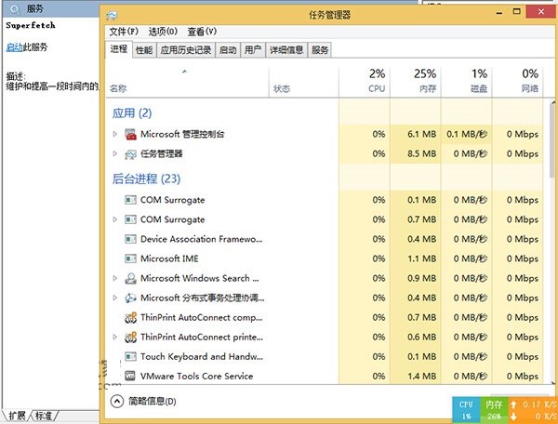The image size is (558, 424).
Task: Click the VMware Tools Core Service icon
Action: (130, 376)
